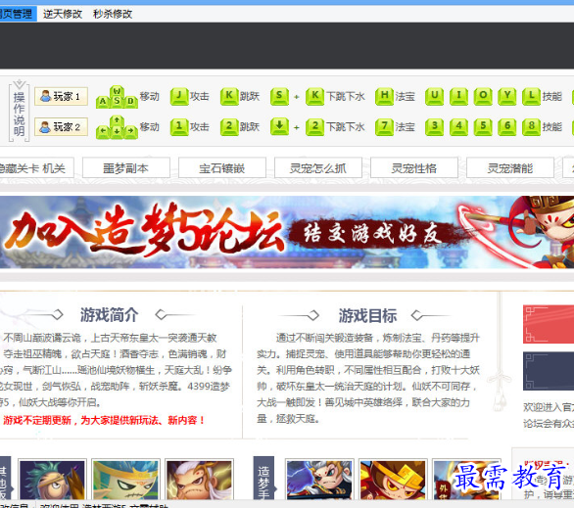Open the white-haired old man thumbnail
This screenshot has height=508, width=574.
point(199,480)
